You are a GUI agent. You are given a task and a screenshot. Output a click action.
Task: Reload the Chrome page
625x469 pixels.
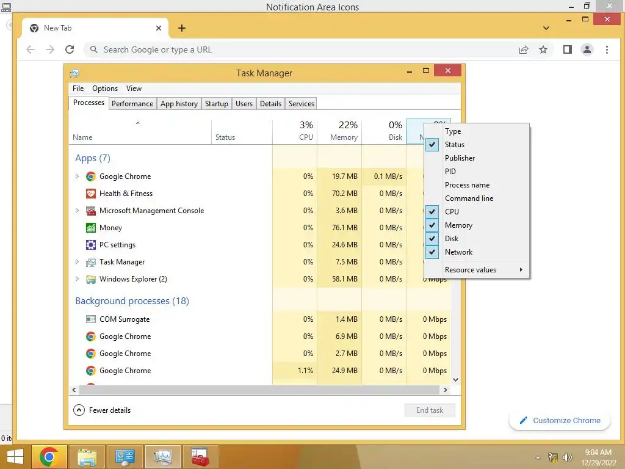[x=70, y=49]
